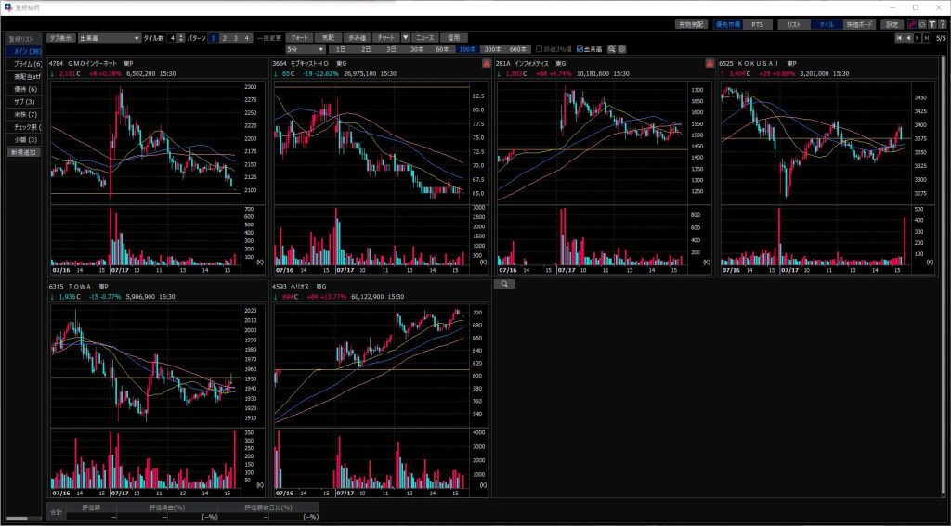Click the T text icon at top right
Viewport: 951px width, 526px height.
tap(931, 24)
